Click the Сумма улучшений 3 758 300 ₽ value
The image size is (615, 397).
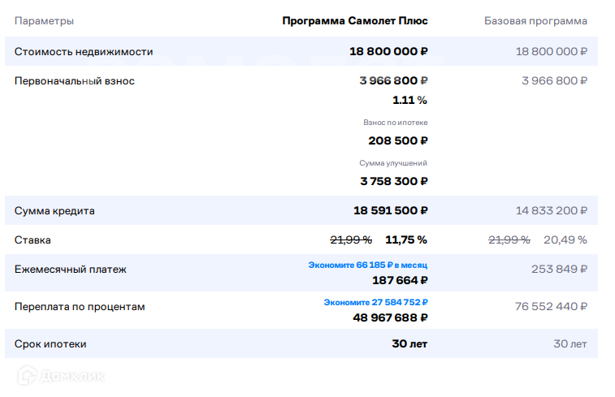(393, 180)
